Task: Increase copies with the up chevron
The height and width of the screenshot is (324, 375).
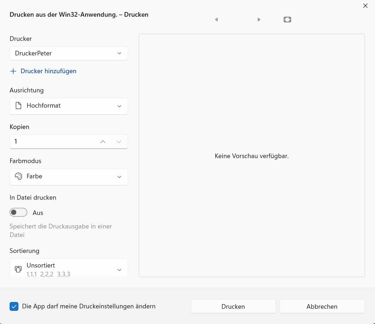Action: (x=103, y=141)
